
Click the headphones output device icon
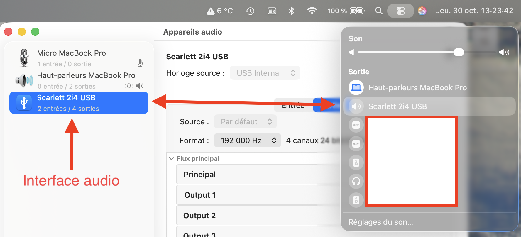[x=356, y=182]
